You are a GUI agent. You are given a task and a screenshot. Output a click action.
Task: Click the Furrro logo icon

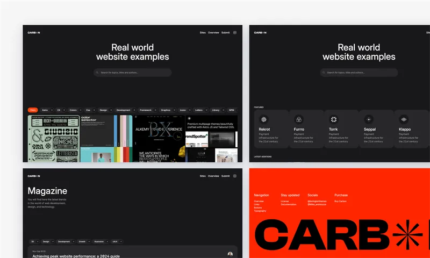point(299,119)
